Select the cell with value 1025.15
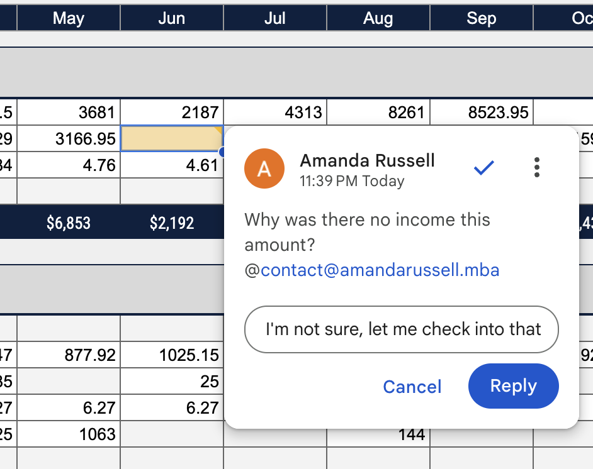593x469 pixels. (172, 355)
